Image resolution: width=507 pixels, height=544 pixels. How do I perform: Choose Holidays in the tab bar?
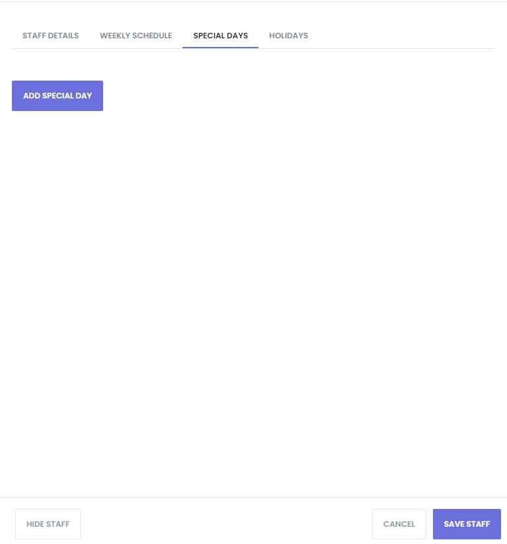click(288, 36)
